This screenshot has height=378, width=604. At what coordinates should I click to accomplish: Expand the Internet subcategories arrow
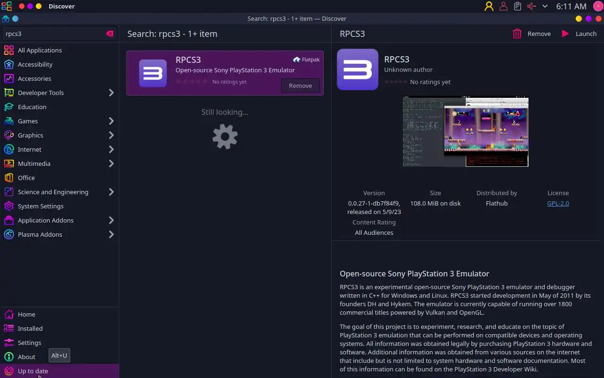[111, 149]
